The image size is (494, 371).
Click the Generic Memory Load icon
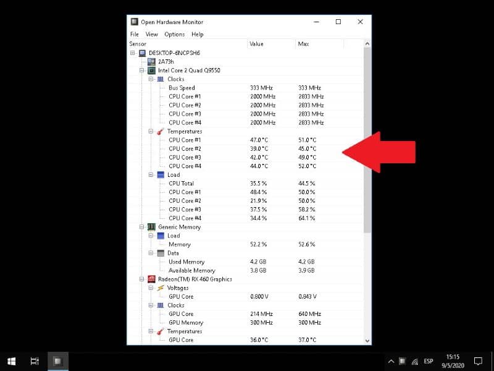click(161, 236)
